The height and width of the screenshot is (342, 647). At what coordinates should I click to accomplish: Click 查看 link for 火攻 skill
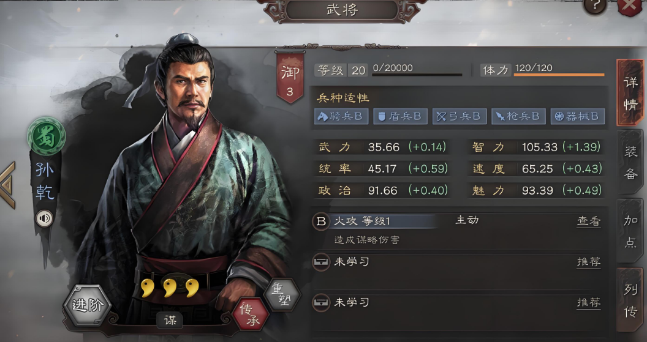pos(588,221)
